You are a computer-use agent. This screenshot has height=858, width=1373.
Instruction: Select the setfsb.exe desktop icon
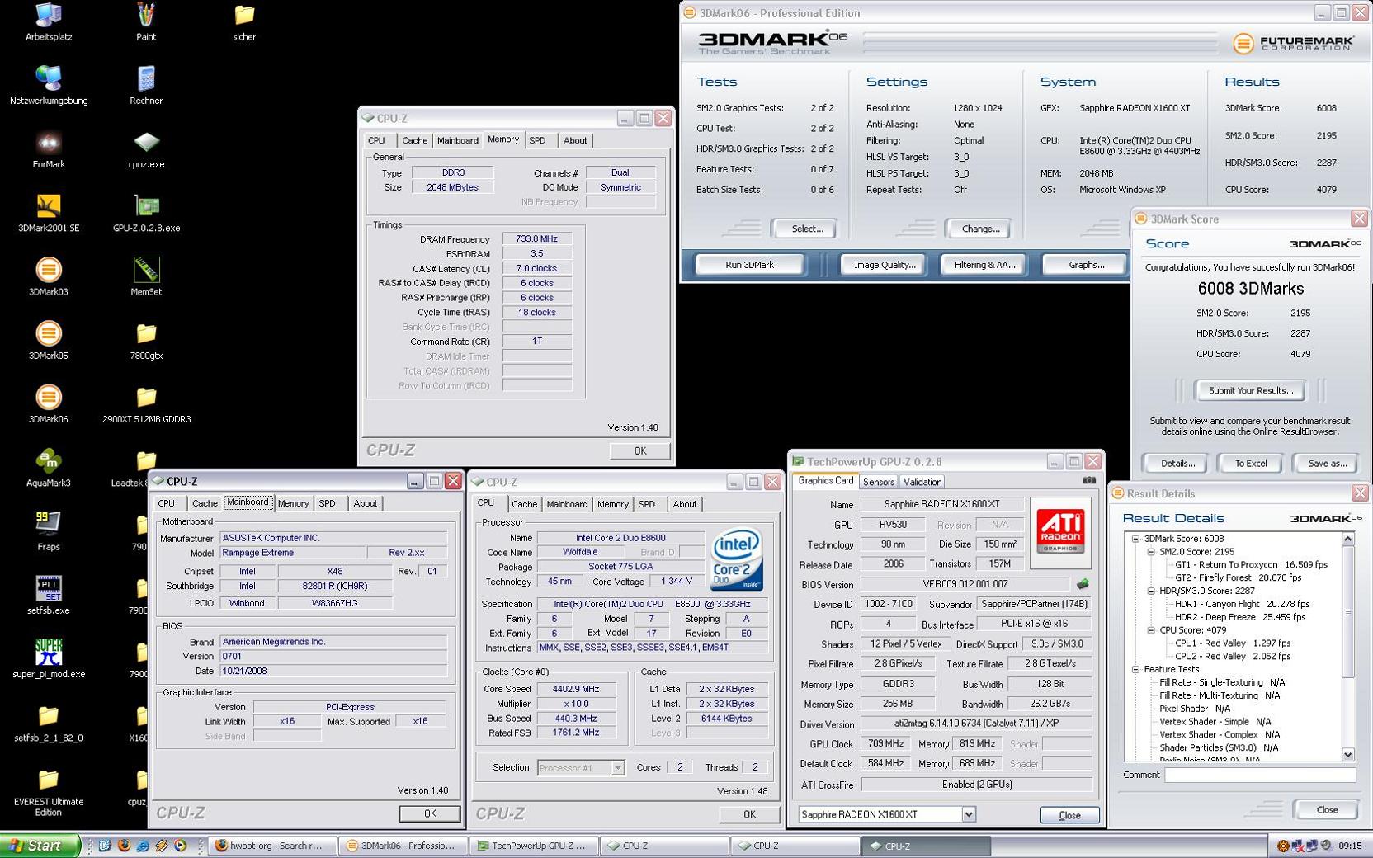pos(49,595)
